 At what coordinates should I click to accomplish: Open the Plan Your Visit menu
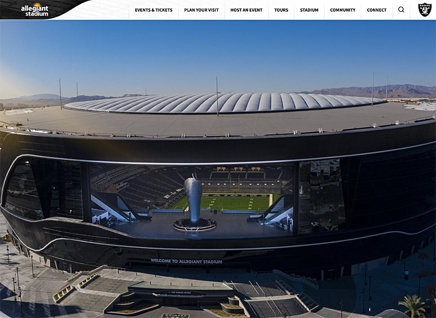(201, 10)
